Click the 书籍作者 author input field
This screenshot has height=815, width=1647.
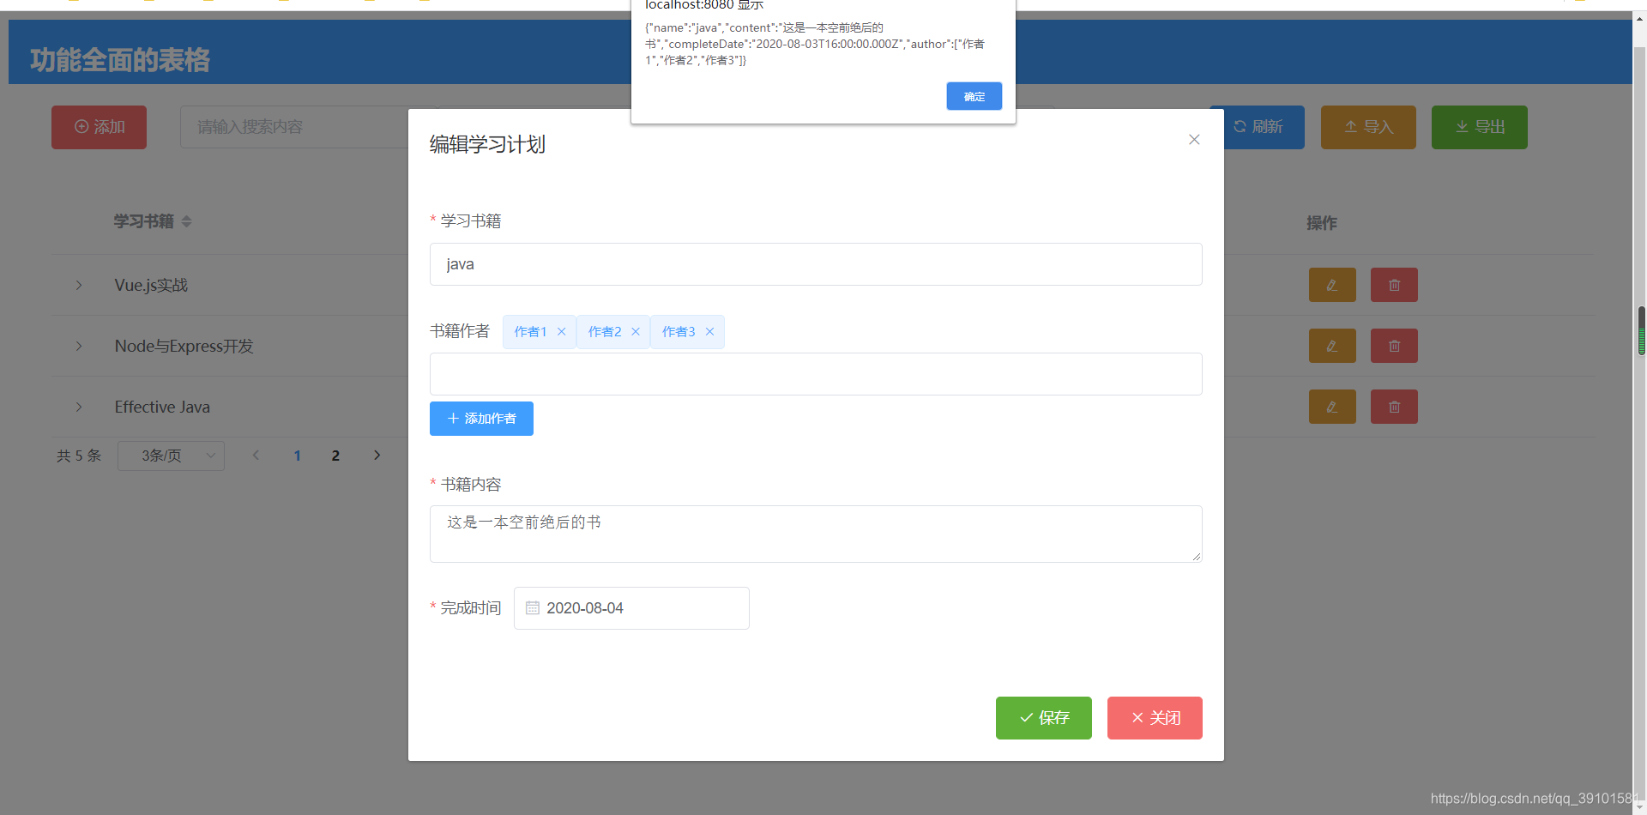click(815, 373)
